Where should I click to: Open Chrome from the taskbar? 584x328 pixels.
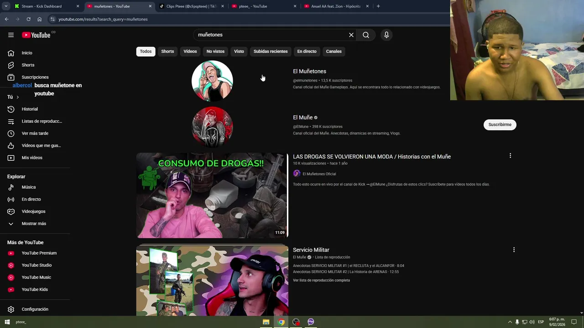(x=282, y=322)
